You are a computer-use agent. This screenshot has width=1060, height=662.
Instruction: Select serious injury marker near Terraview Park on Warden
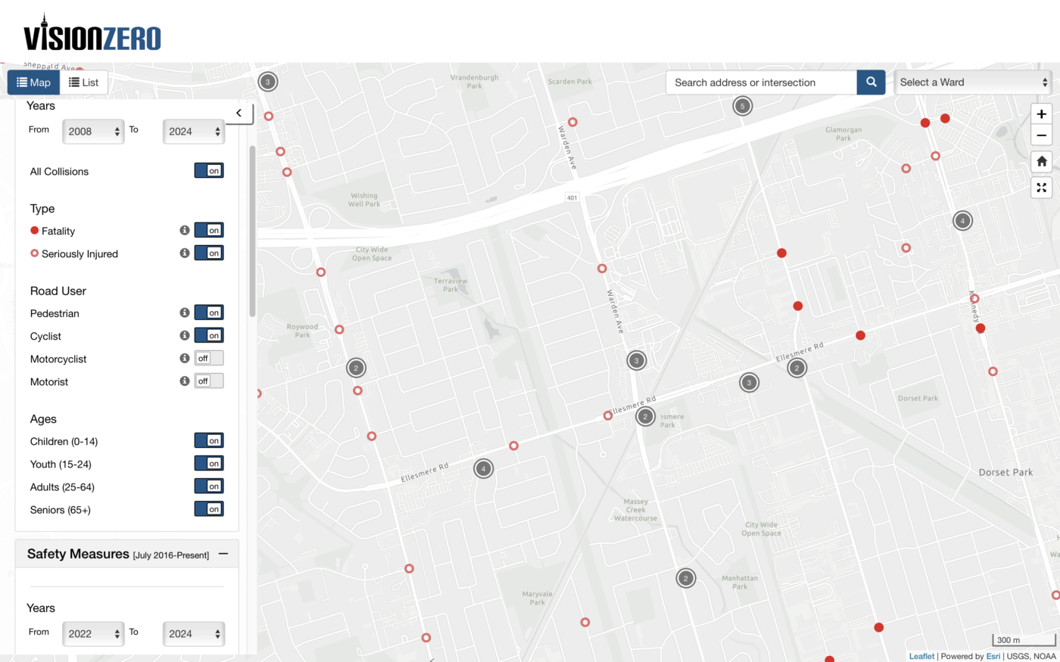(602, 269)
